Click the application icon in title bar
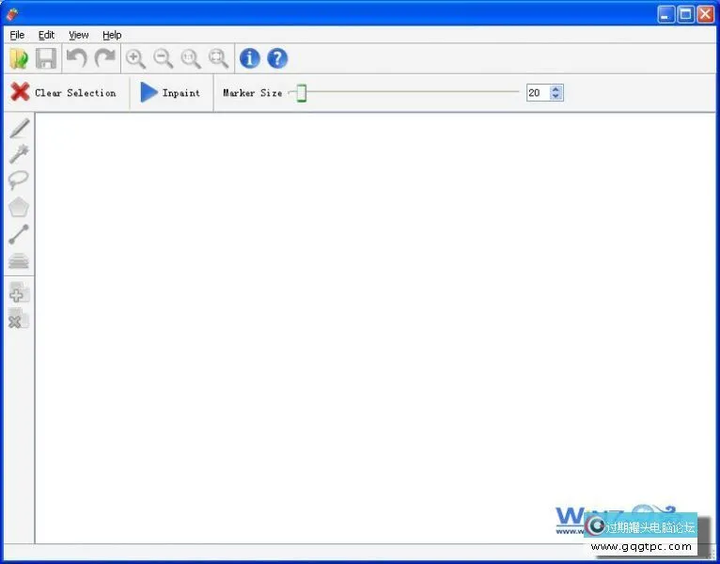Screen dimensions: 720x564 [12, 15]
